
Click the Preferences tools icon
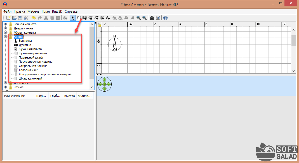tap(26, 18)
